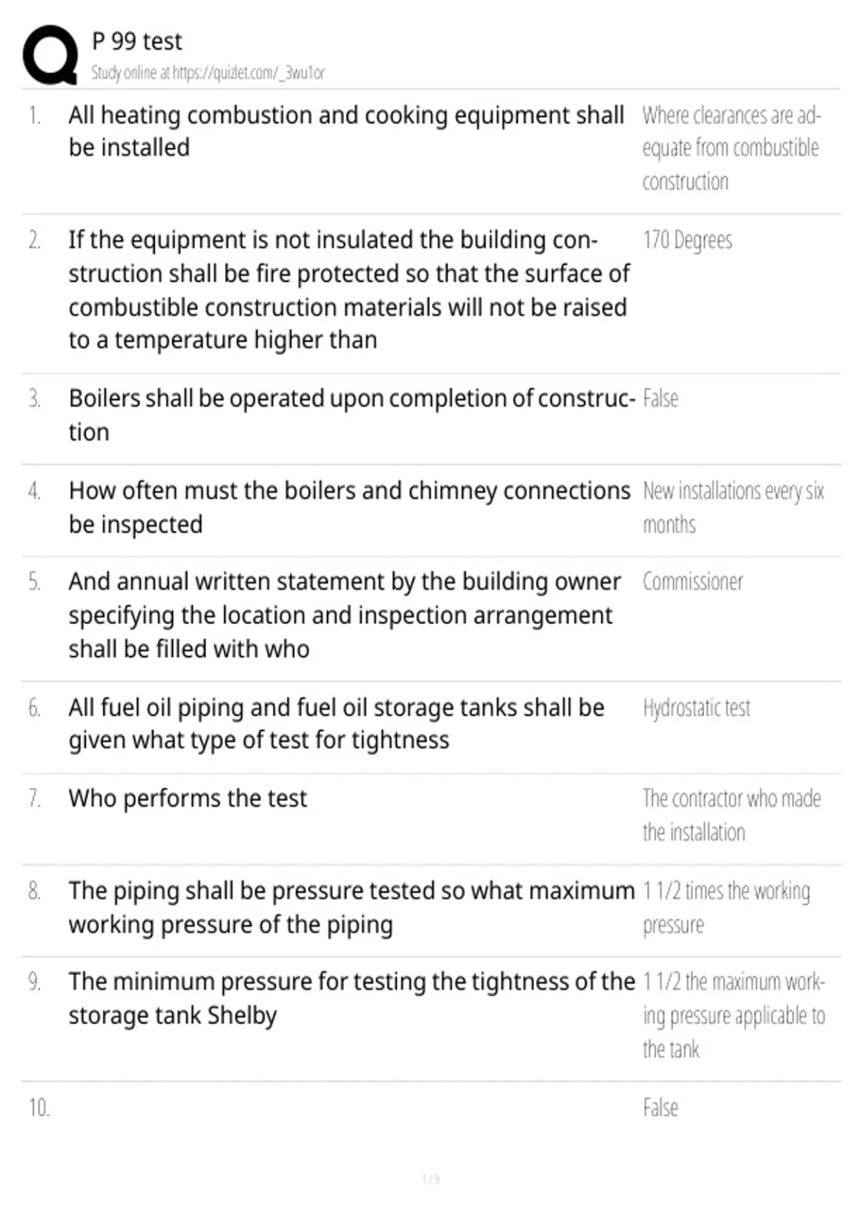Click question 4 about chimney connections inspection
The height and width of the screenshot is (1219, 861).
click(x=349, y=508)
